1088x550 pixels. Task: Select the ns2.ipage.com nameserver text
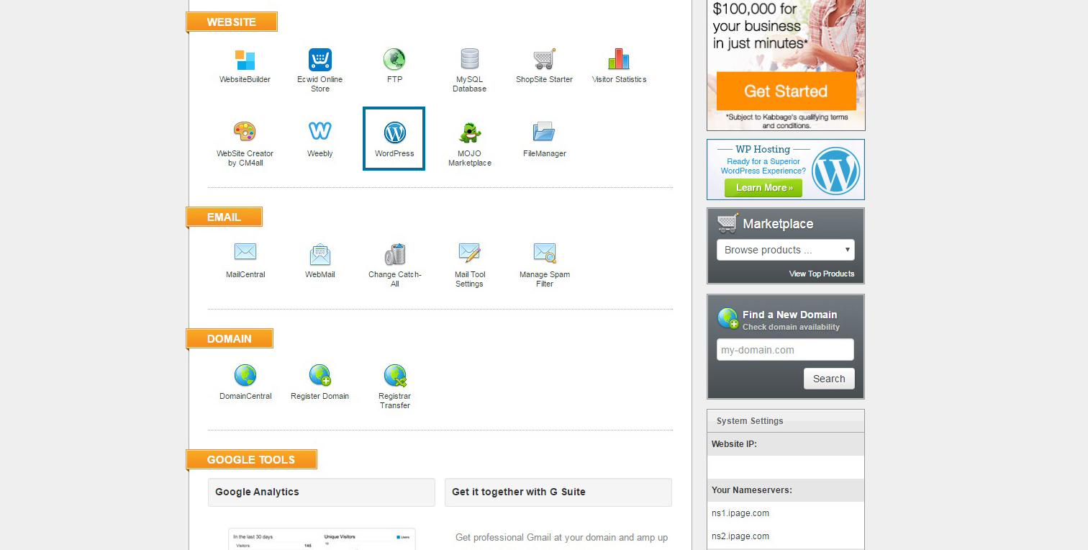point(740,536)
